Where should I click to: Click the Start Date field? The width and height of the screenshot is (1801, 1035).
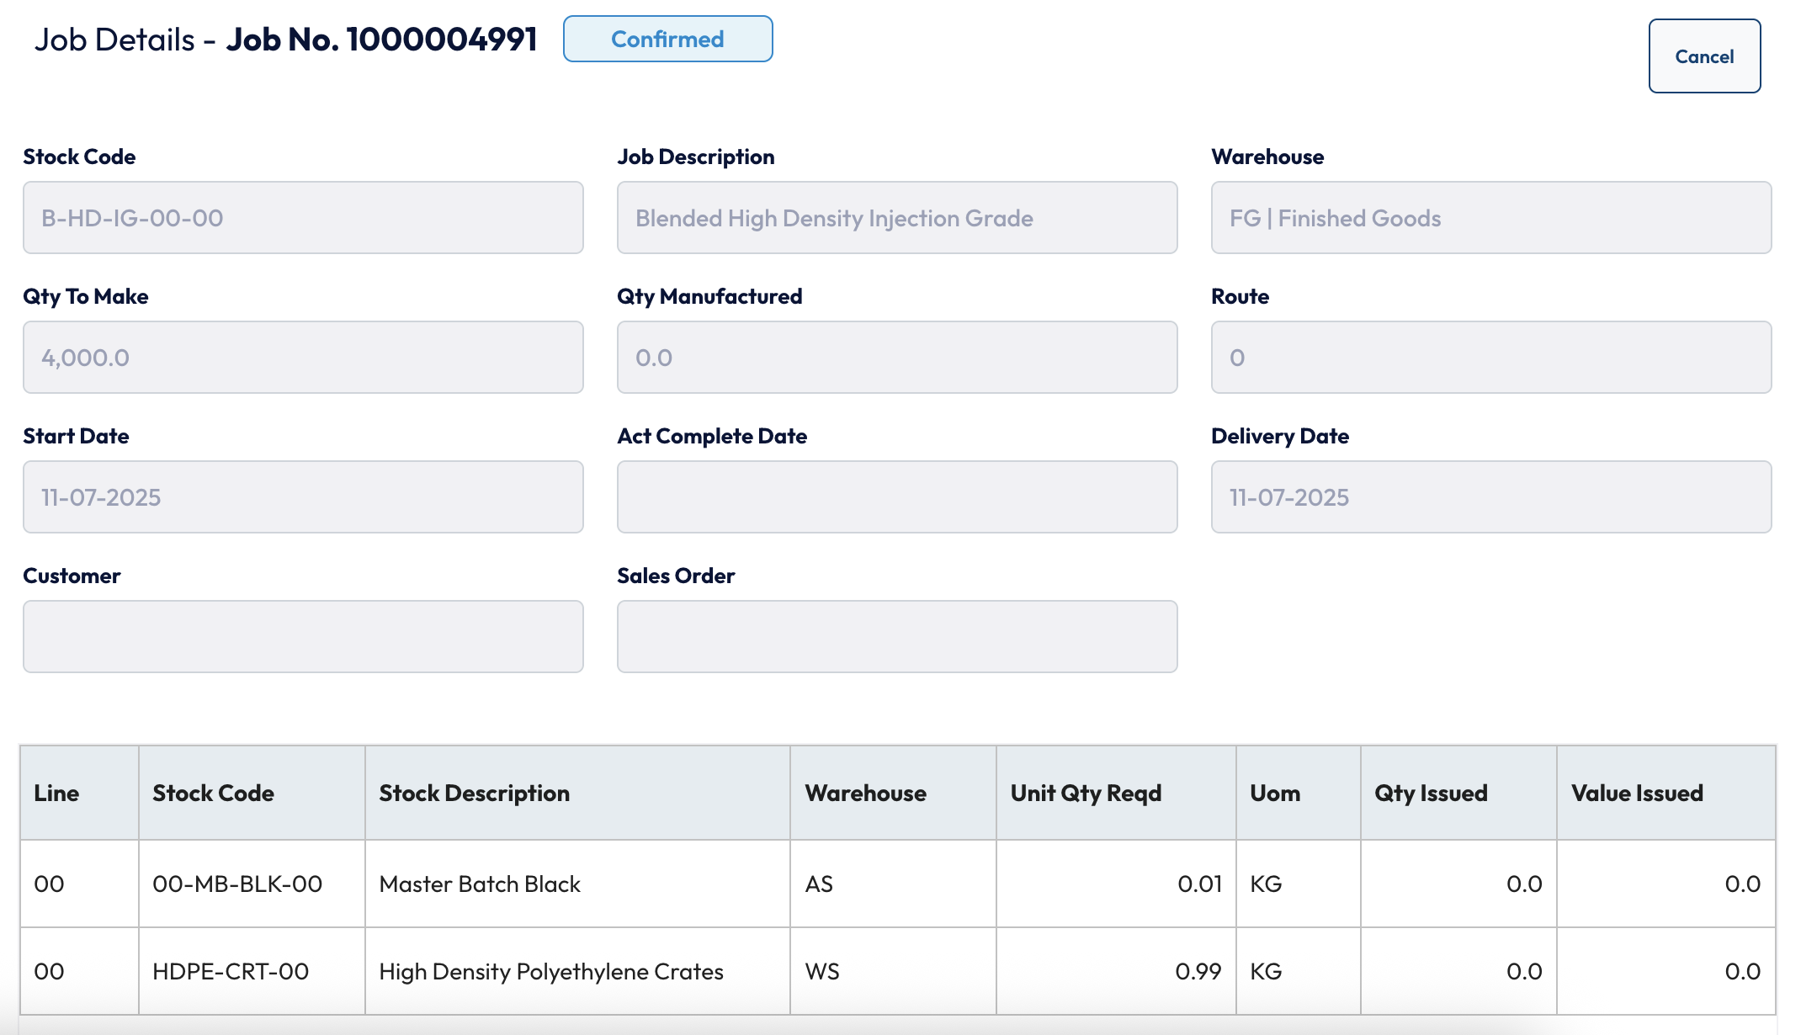[x=303, y=497]
